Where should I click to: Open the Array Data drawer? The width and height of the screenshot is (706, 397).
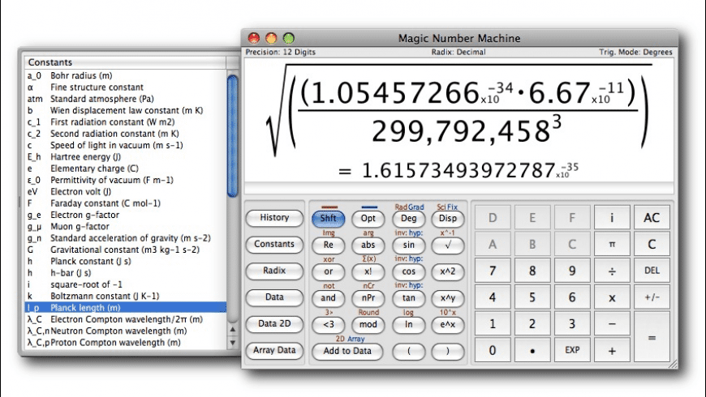coord(274,351)
